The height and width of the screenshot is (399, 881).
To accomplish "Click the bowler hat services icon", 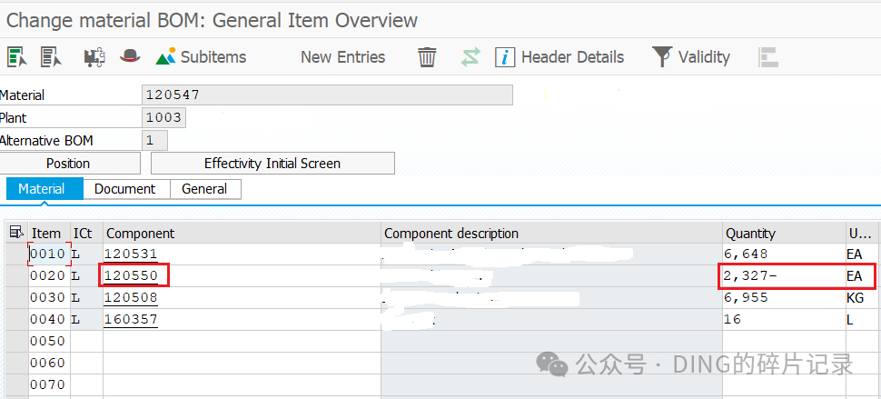I will (x=130, y=56).
